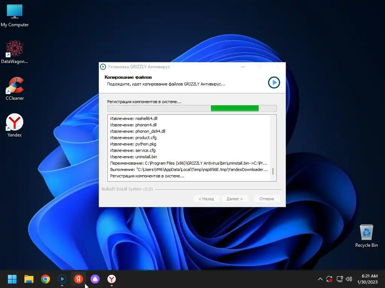
Task: Switch to GRIZZLY installer taskbar icon
Action: [x=62, y=279]
